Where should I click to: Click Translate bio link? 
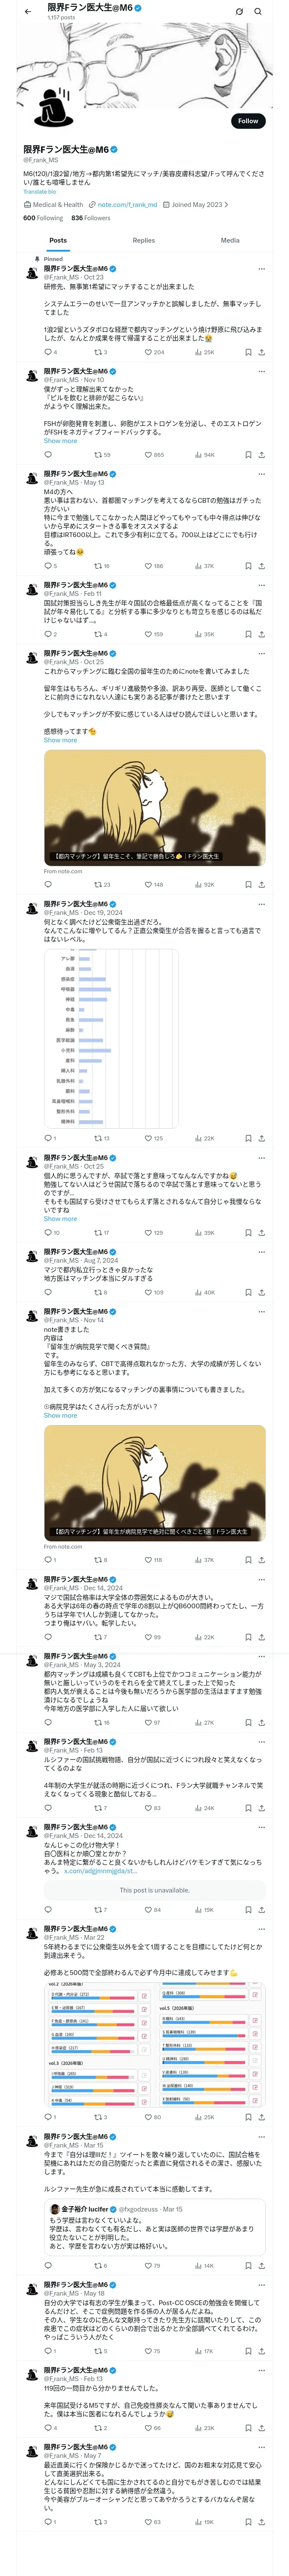[x=40, y=192]
